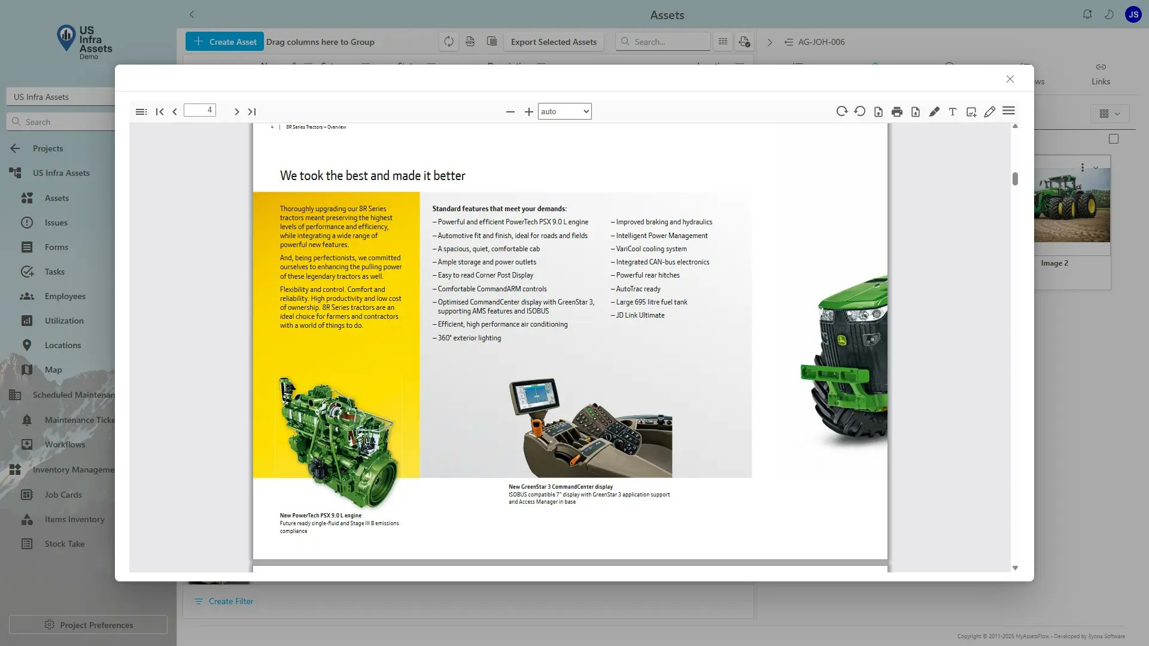Go to previous PDF page
Screen dimensions: 1149x646
[175, 112]
